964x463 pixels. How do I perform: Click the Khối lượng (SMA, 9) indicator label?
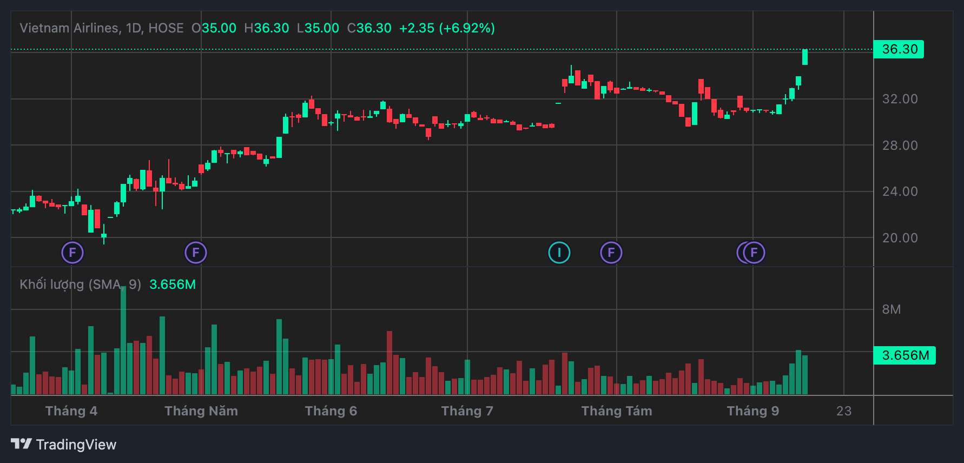point(80,285)
